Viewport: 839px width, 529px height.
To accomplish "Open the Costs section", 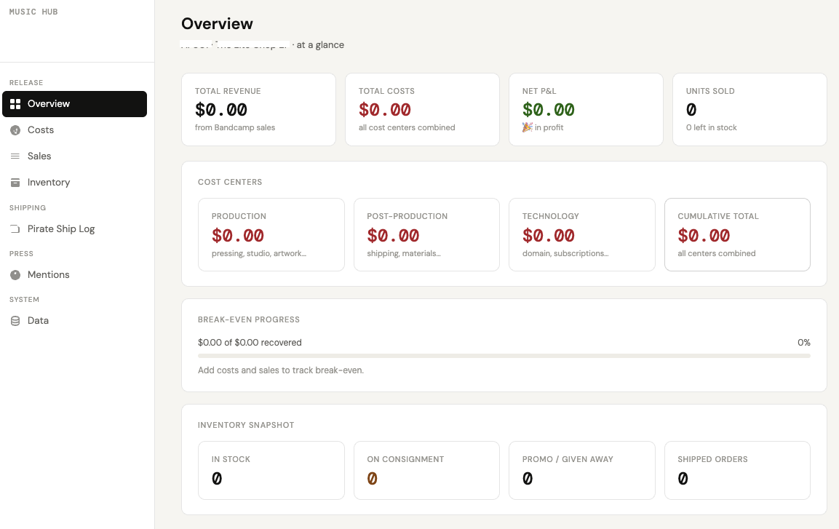I will pyautogui.click(x=41, y=130).
